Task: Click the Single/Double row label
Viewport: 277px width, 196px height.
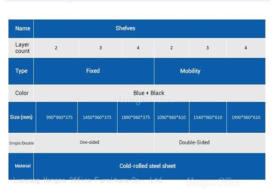Action: point(21,143)
